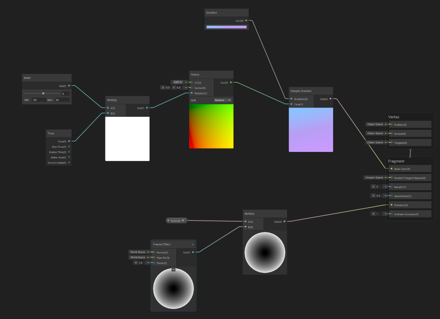Screen dimensions: 440x319
Task: Click the Slider node Out(1) port
Action: [x=69, y=86]
